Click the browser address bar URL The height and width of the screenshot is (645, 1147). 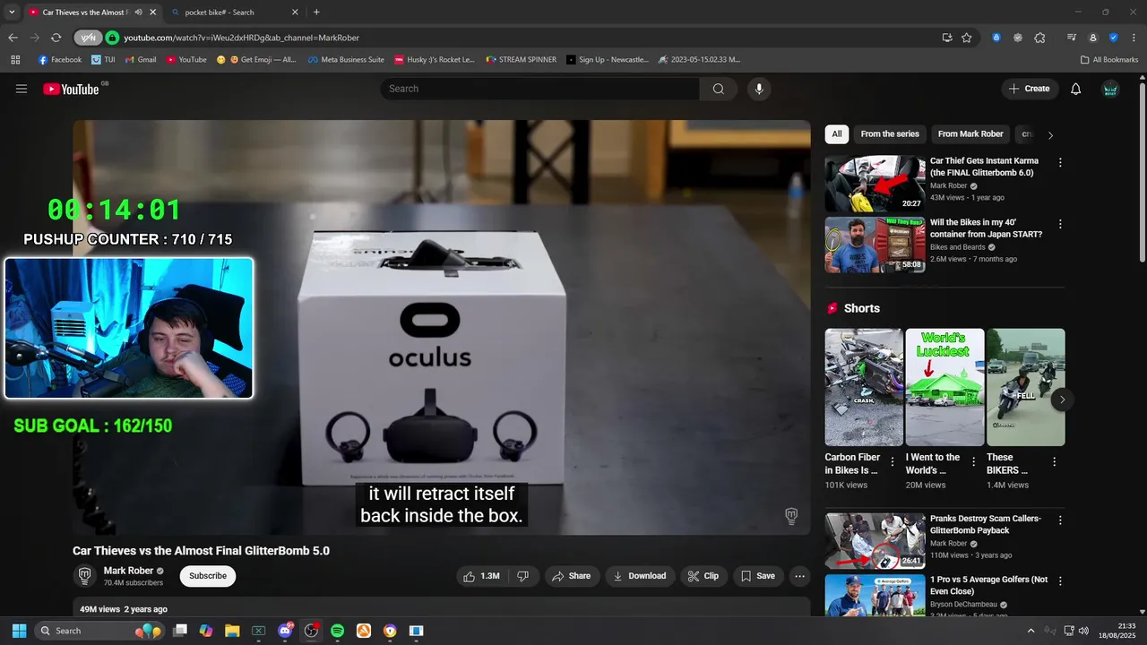241,38
